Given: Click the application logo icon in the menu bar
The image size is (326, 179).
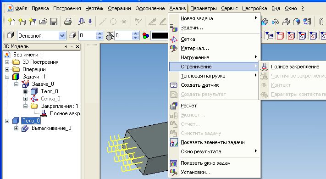Looking at the screenshot, I should click(10, 8).
